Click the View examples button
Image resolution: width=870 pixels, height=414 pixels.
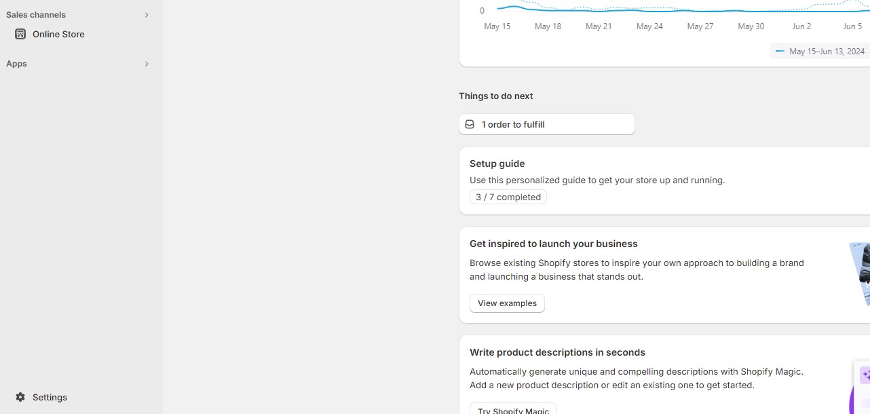point(507,303)
